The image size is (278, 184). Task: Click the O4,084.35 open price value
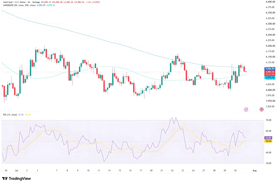point(46,2)
